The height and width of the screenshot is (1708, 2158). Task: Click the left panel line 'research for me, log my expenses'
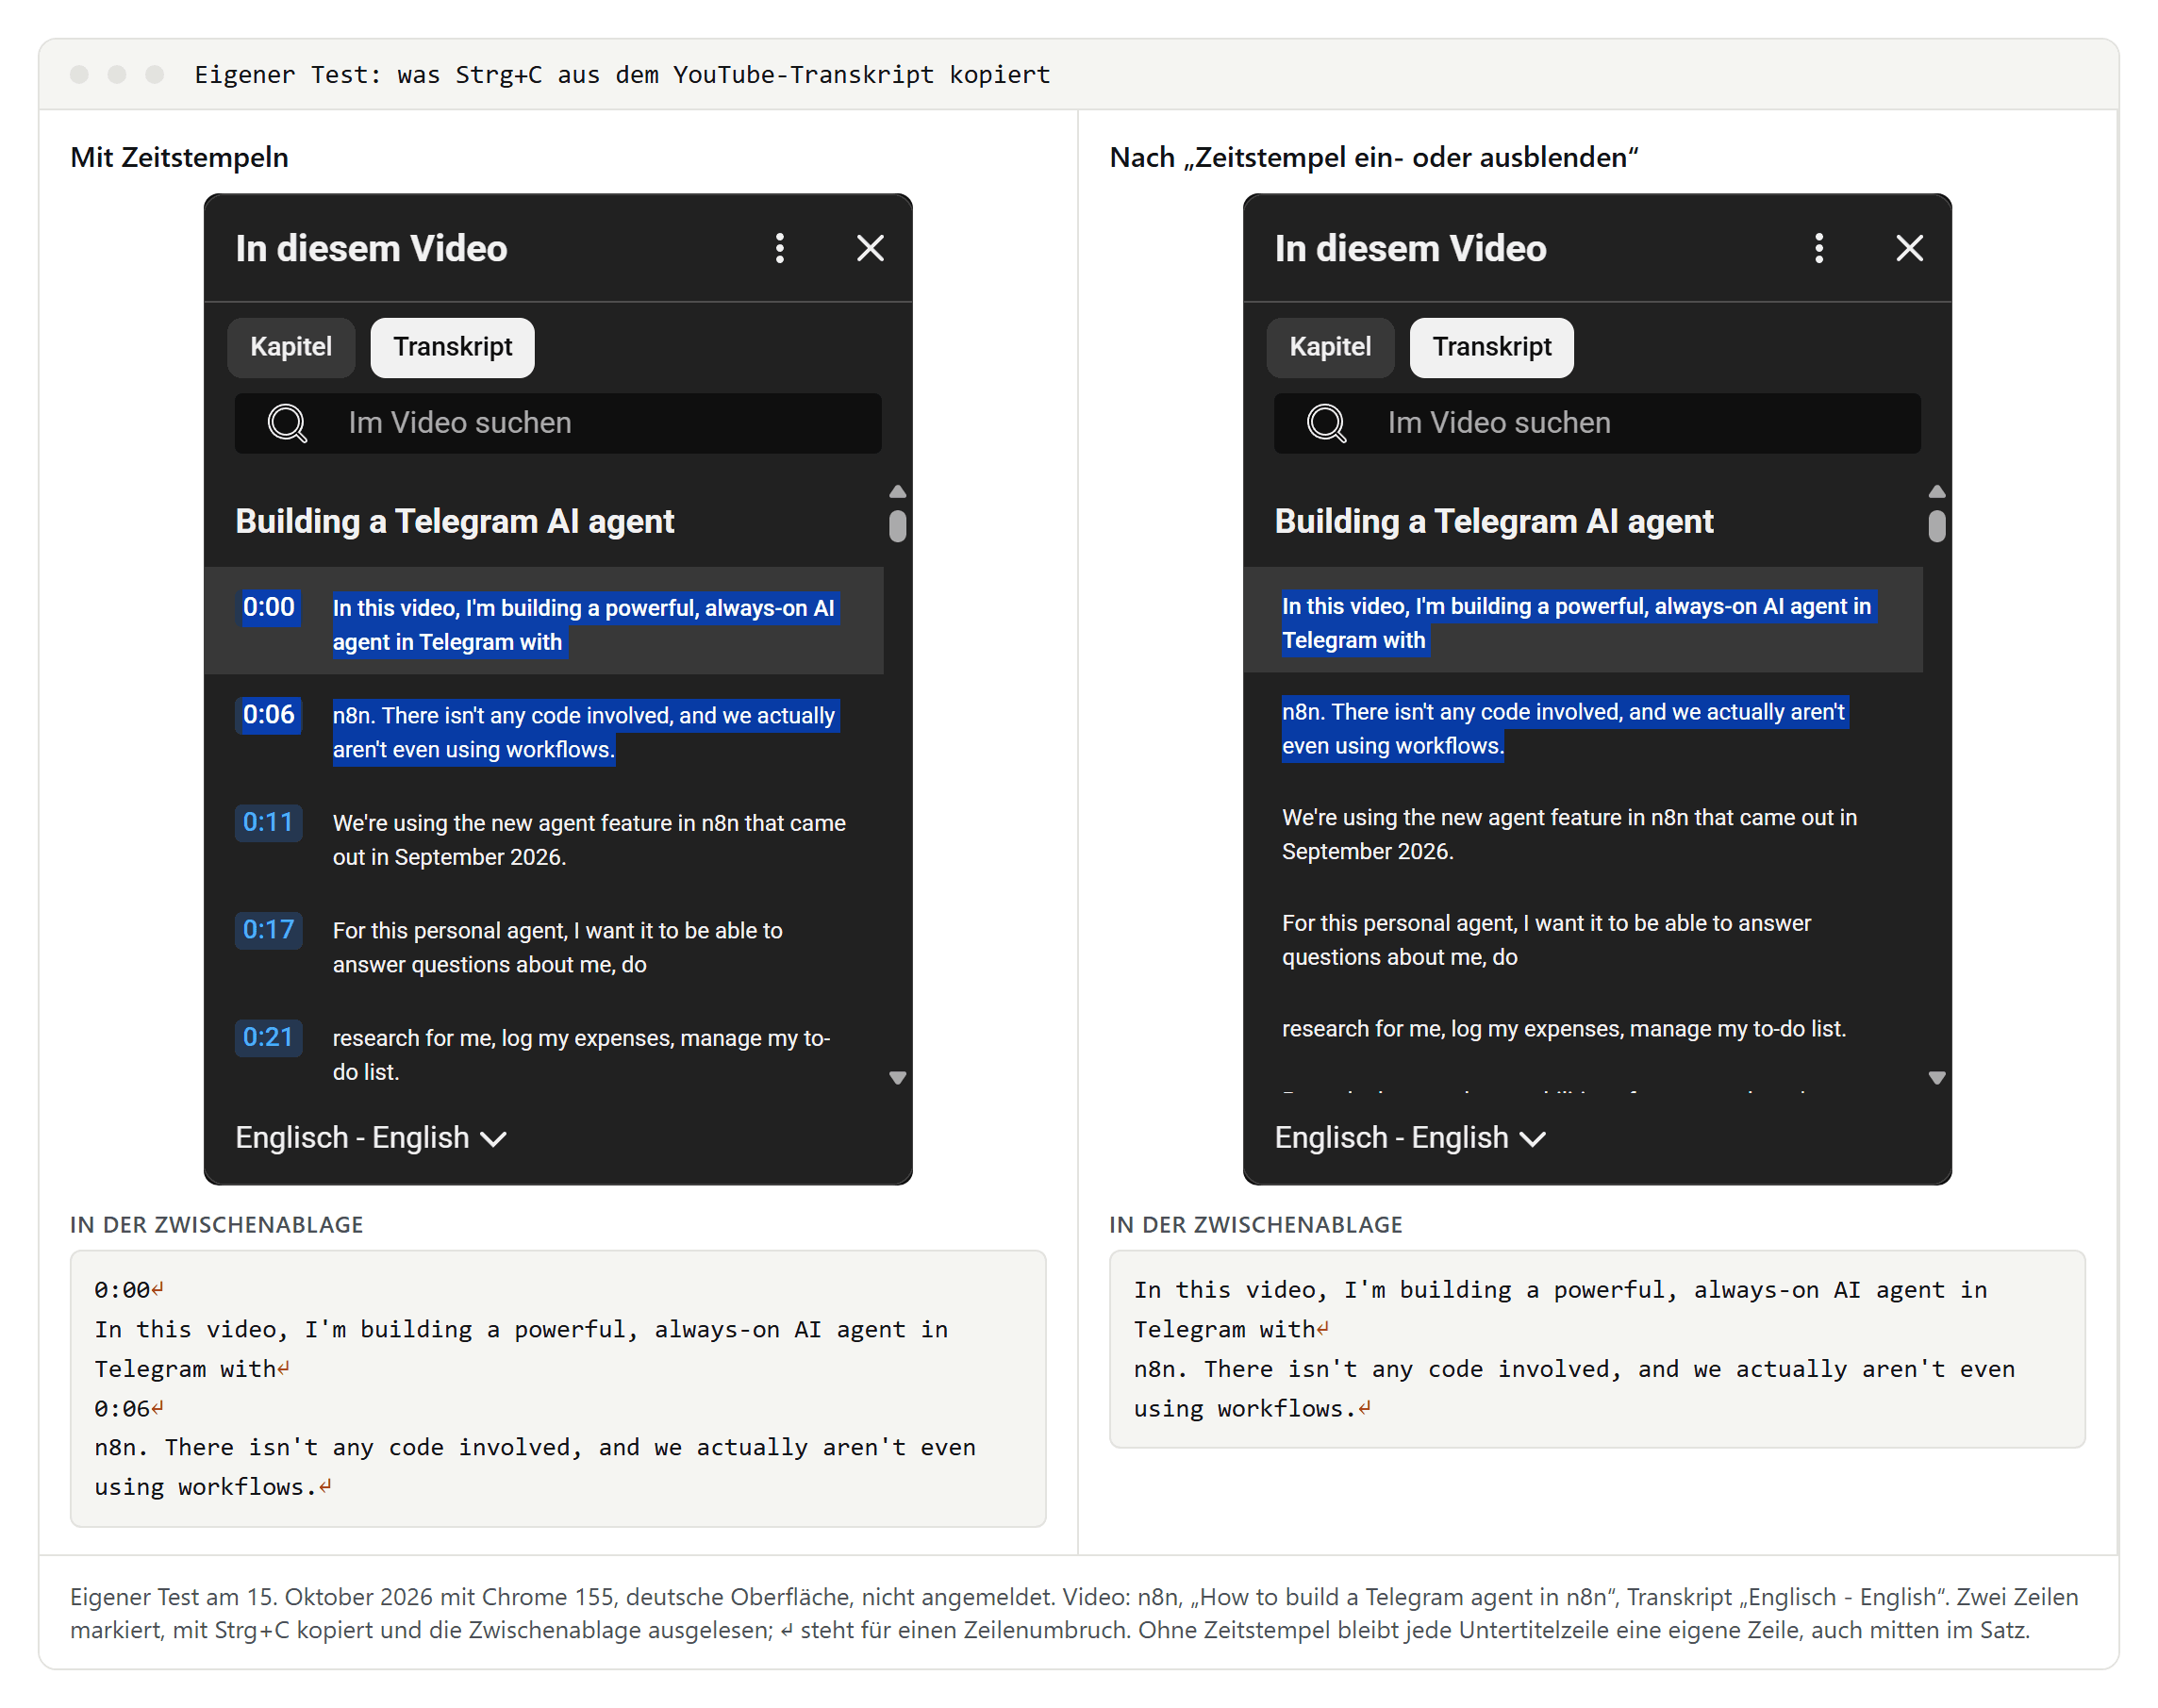tap(581, 1054)
